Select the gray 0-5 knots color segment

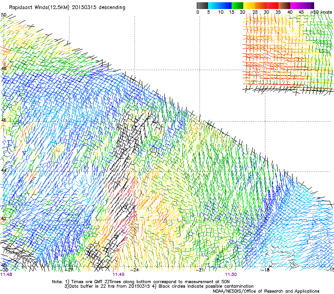202,5
